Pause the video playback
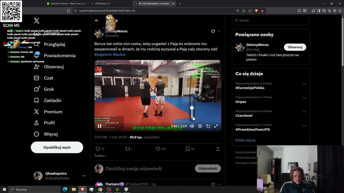Image resolution: width=344 pixels, height=193 pixels. coord(99,126)
